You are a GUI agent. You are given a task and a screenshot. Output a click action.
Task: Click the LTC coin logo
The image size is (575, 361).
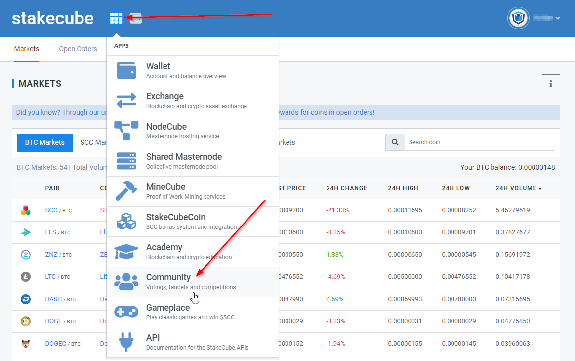(x=26, y=277)
